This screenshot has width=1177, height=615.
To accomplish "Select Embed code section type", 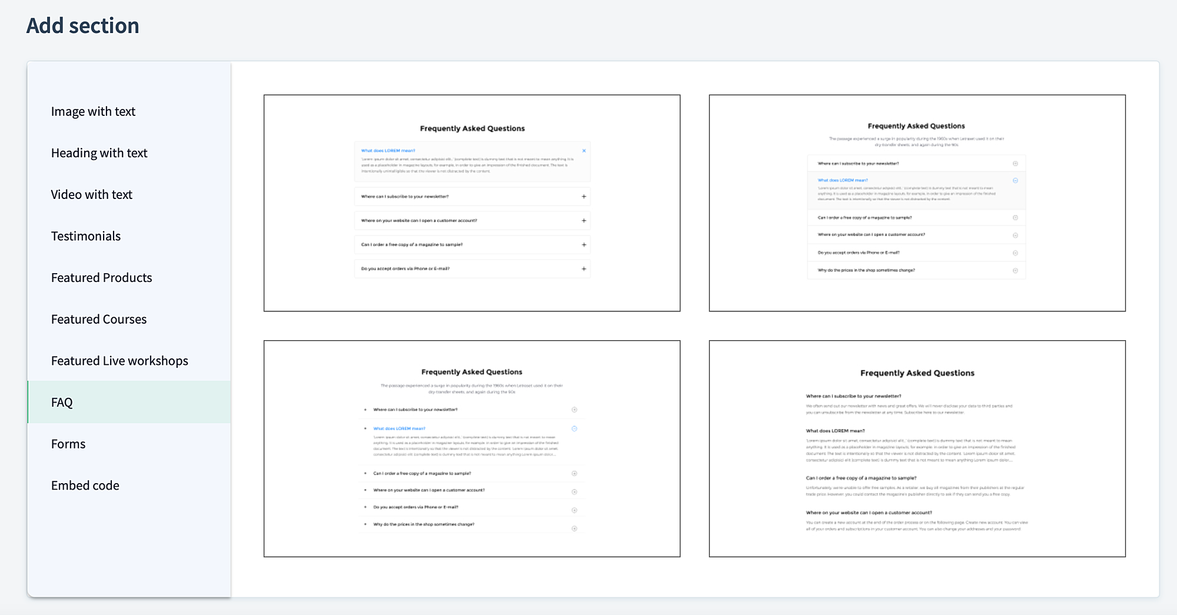I will coord(85,486).
